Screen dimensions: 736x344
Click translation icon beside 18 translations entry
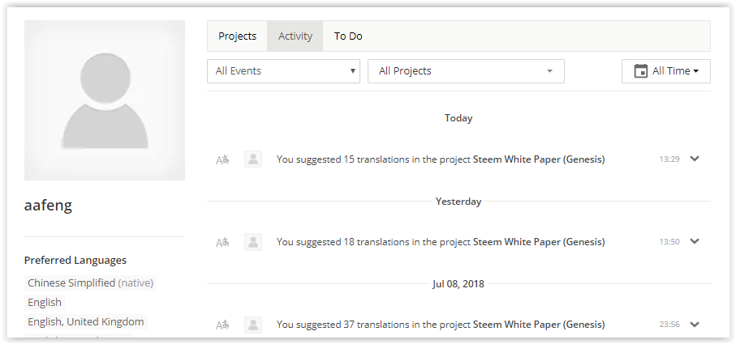[x=222, y=243]
